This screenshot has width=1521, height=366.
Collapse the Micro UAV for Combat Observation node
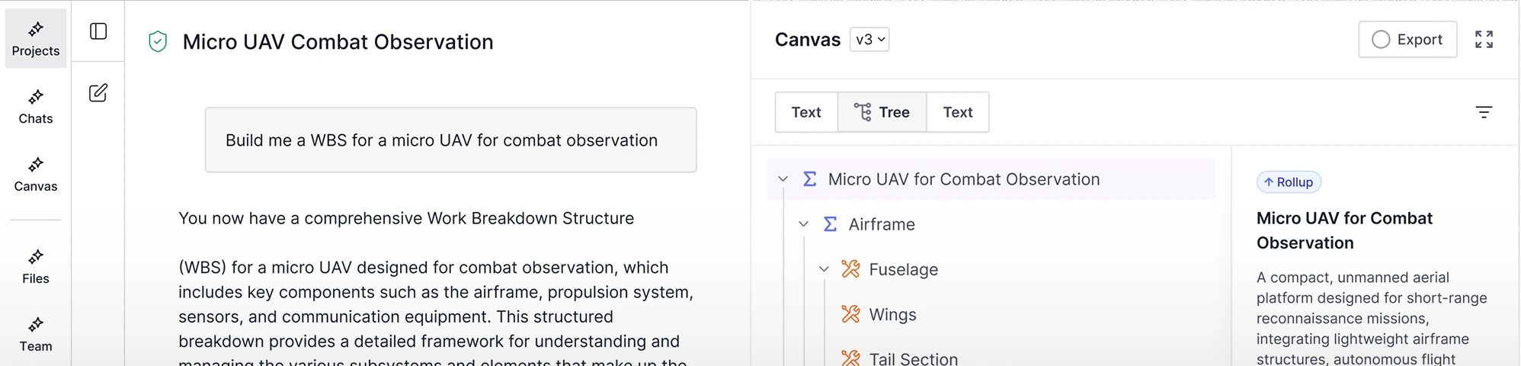tap(783, 179)
